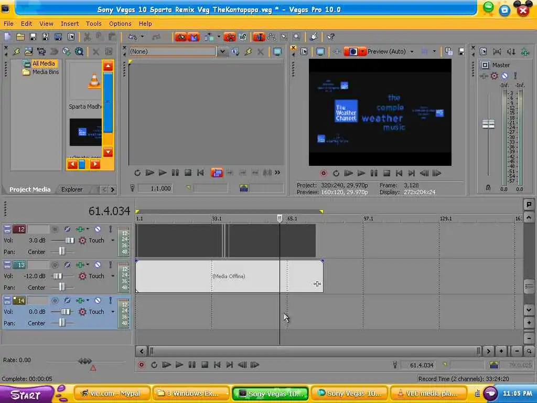The width and height of the screenshot is (537, 403).
Task: Mute track 12
Action: pyautogui.click(x=98, y=229)
